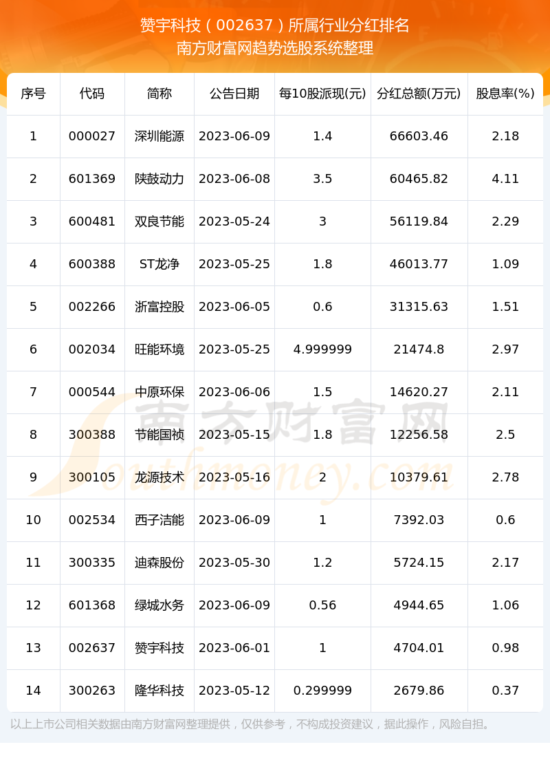Select 双良节能 in the table

(159, 221)
